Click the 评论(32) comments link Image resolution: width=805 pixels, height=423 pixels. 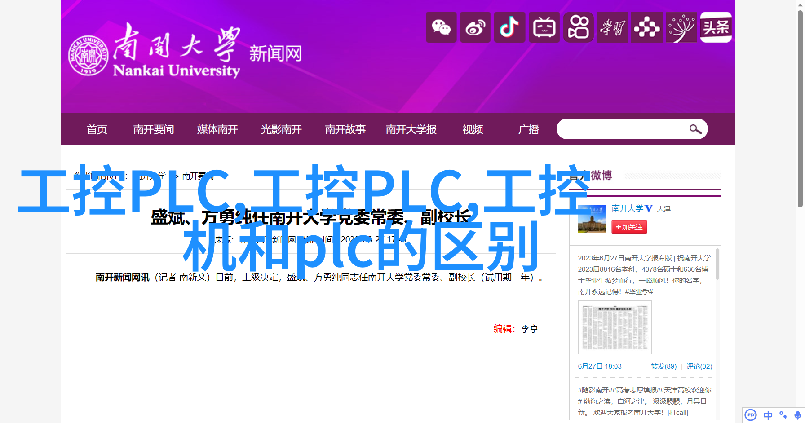point(699,366)
